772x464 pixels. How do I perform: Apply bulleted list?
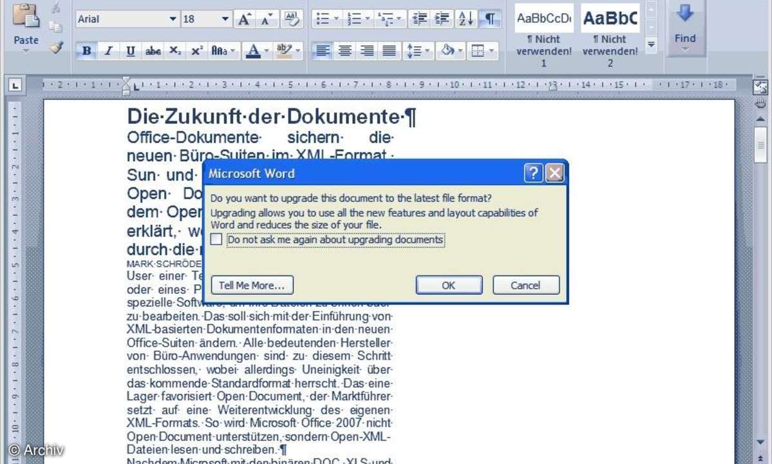pyautogui.click(x=323, y=19)
